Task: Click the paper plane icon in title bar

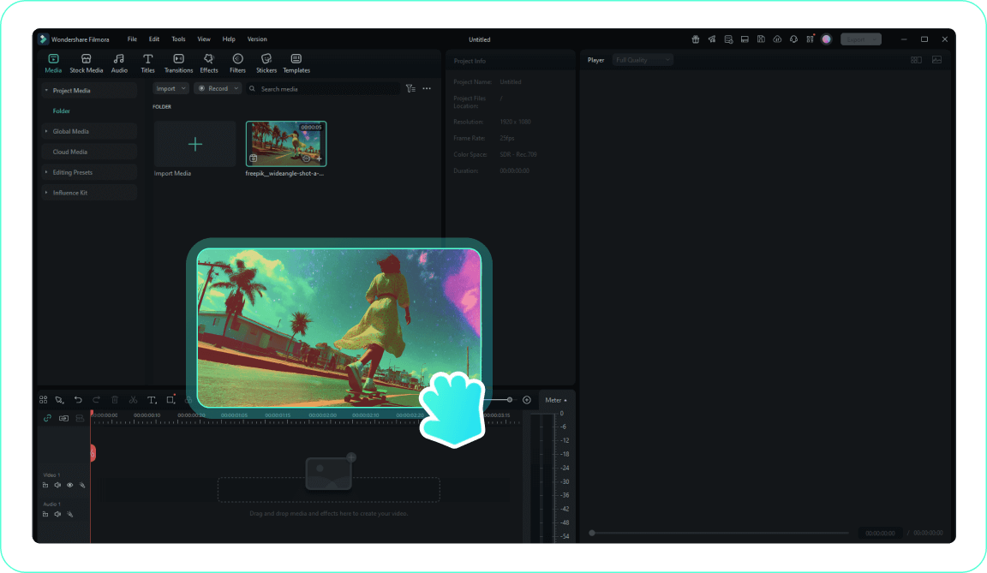Action: tap(712, 39)
